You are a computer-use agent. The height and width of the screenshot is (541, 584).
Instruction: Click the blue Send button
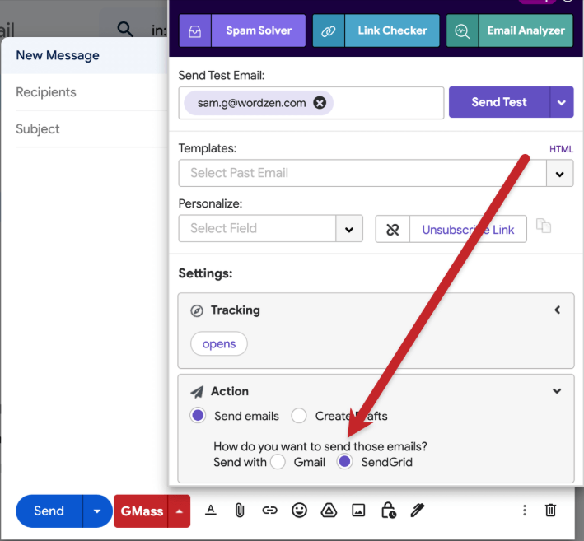pyautogui.click(x=49, y=511)
